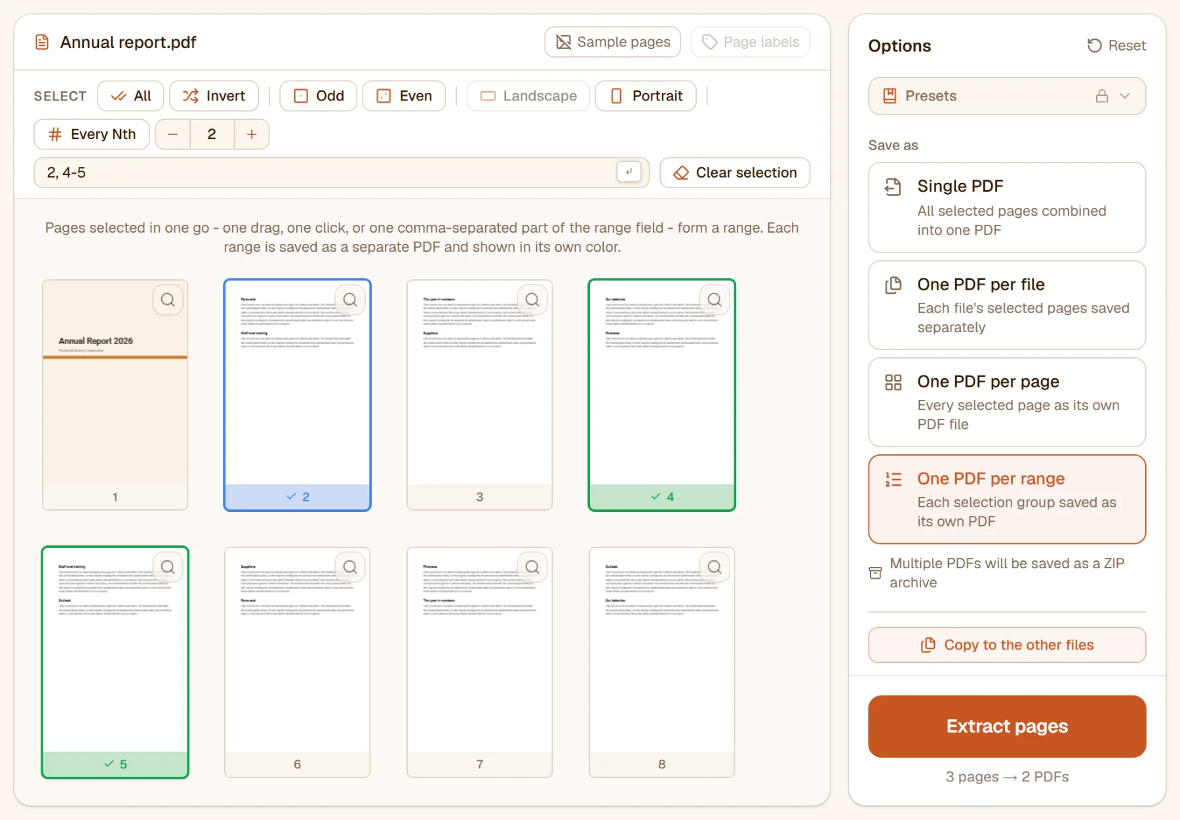Decrease the Every Nth value with minus
Viewport: 1180px width, 820px height.
(x=173, y=134)
